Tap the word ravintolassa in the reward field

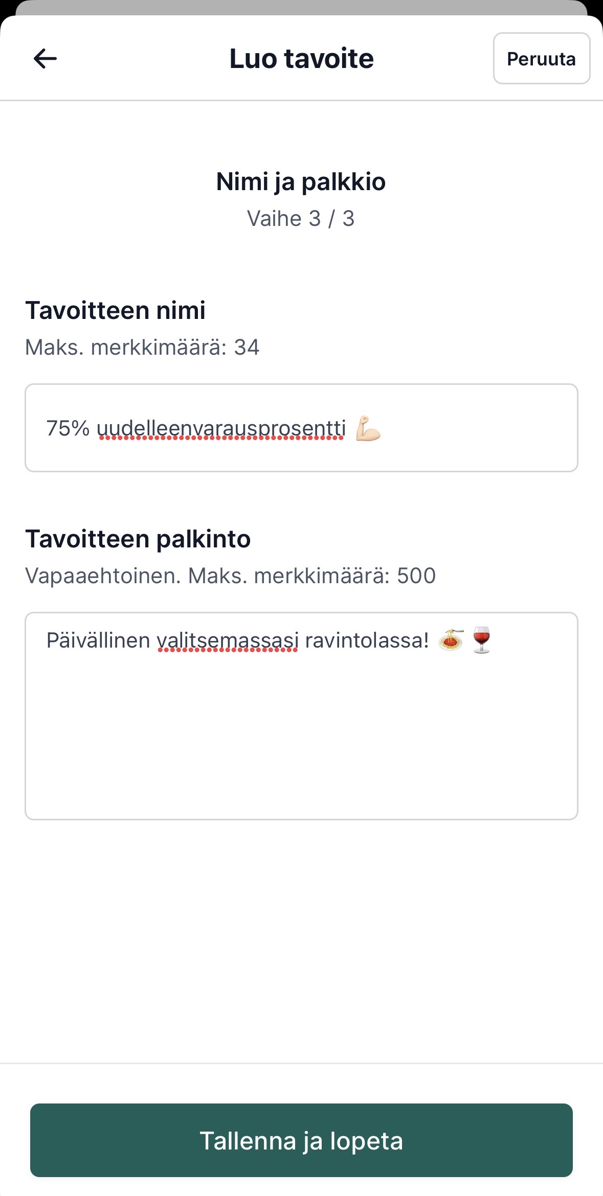[x=366, y=639]
